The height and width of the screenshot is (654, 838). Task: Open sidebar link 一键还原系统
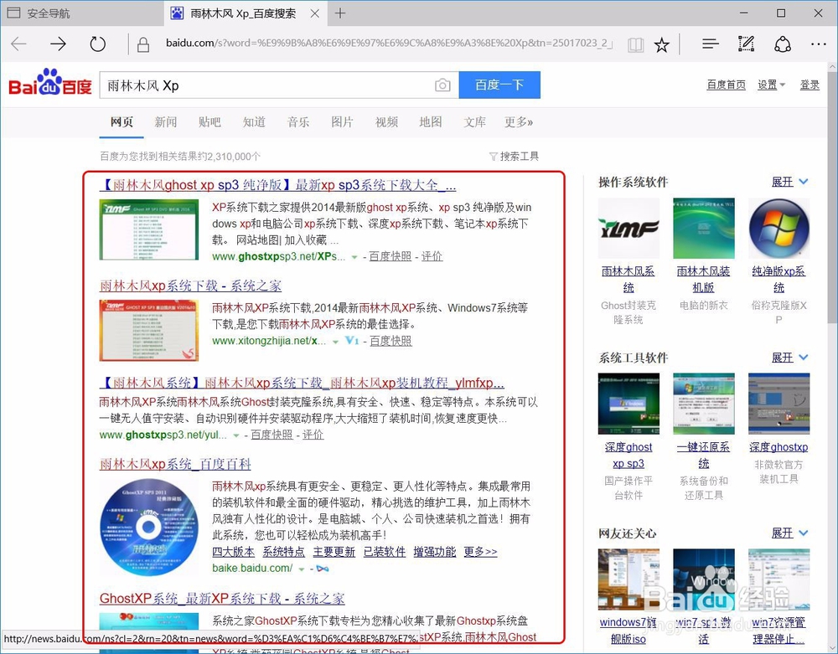703,455
